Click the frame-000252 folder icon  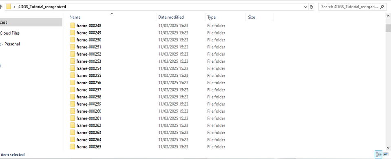(x=73, y=54)
